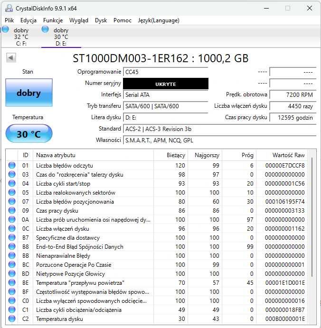This screenshot has height=328, width=321.
Task: Click status icon for attribute BC
Action: [12, 264]
